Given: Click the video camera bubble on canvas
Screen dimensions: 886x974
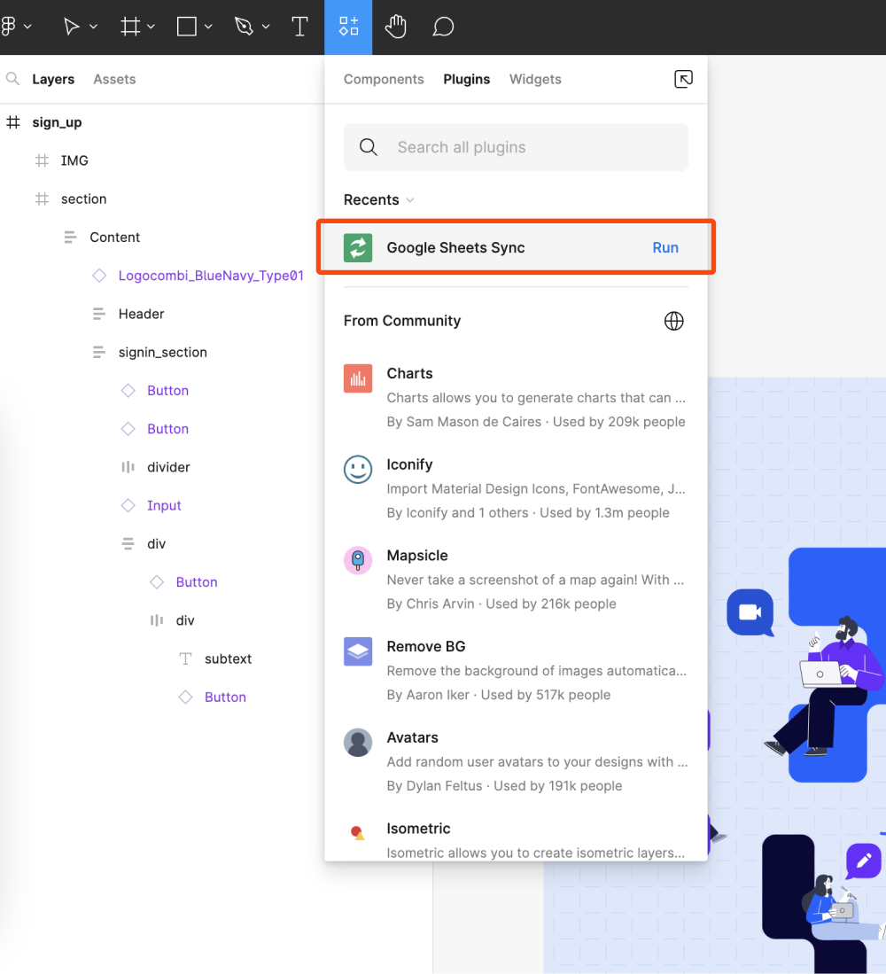Looking at the screenshot, I should (x=750, y=612).
